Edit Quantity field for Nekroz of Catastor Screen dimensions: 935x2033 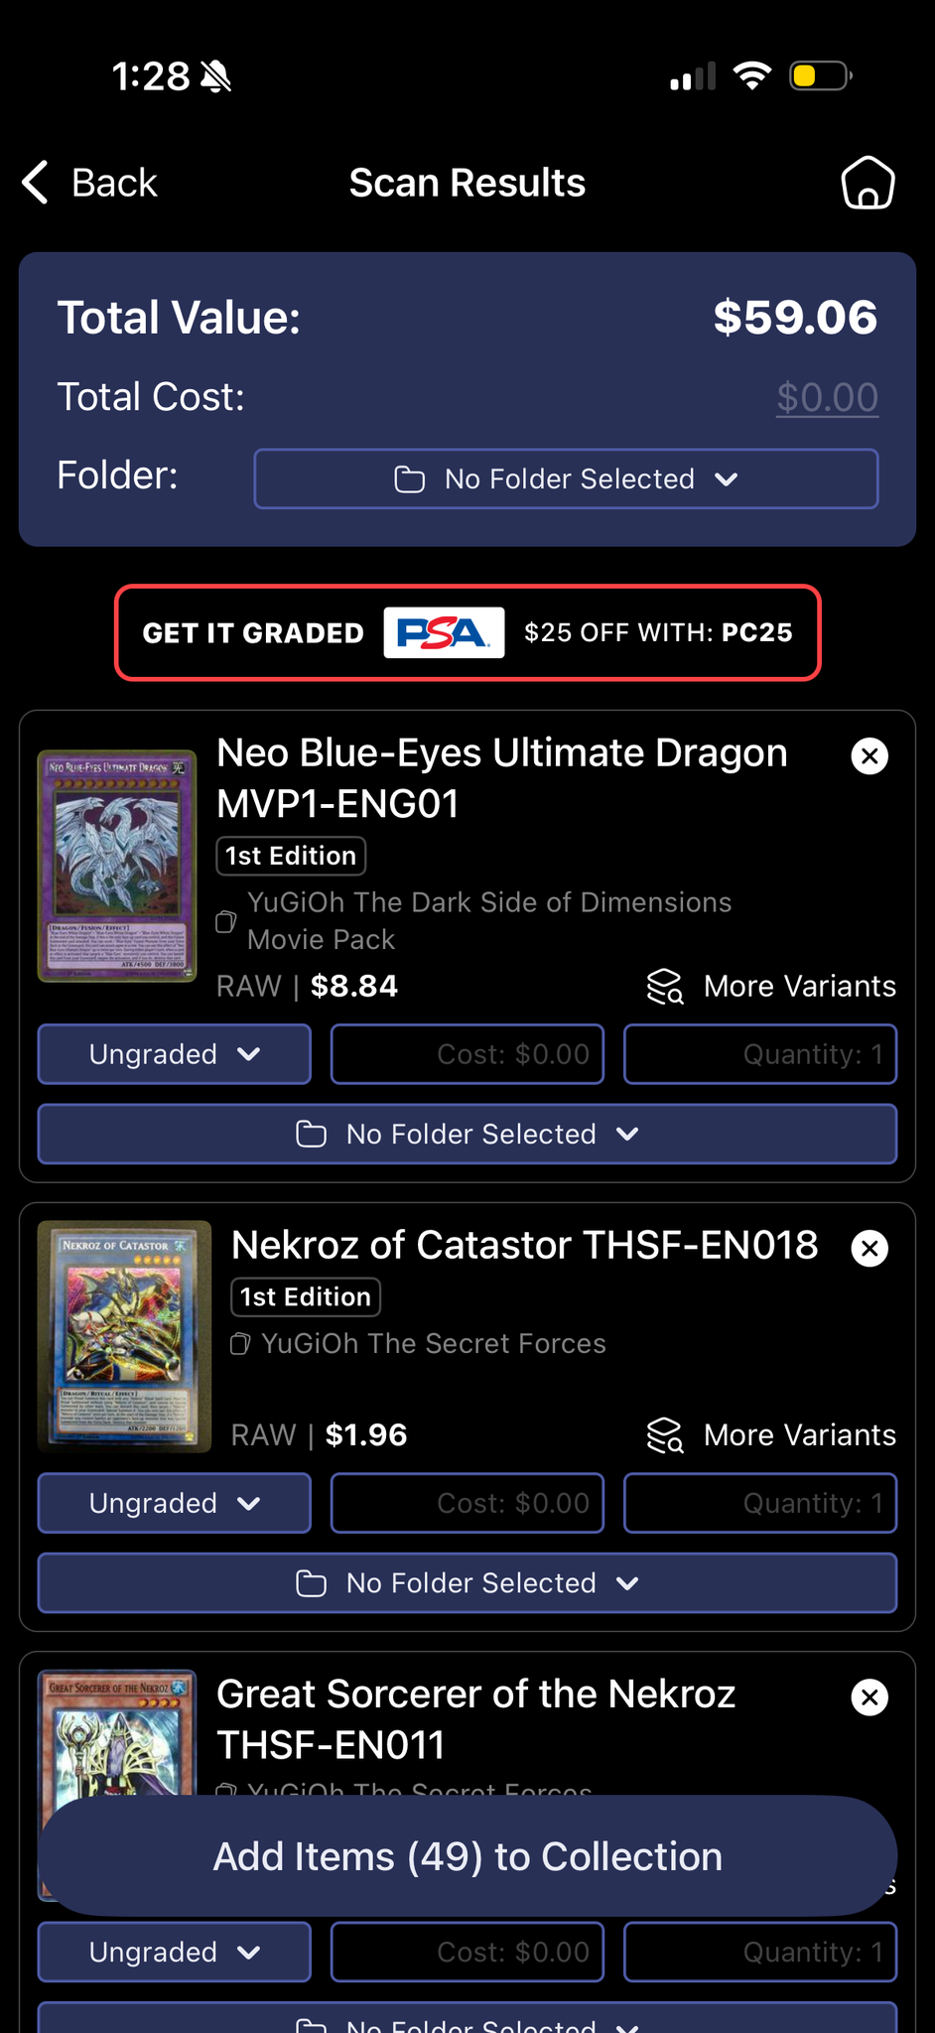coord(760,1503)
